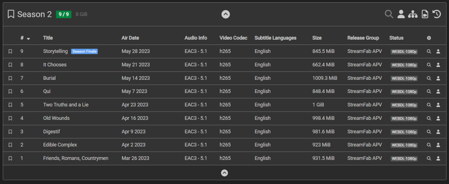Toggle monitor bookmark for episode 9
The height and width of the screenshot is (184, 449).
coord(10,51)
